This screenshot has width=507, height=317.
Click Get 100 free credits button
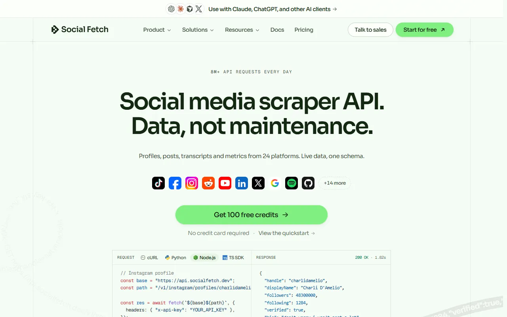(x=252, y=215)
